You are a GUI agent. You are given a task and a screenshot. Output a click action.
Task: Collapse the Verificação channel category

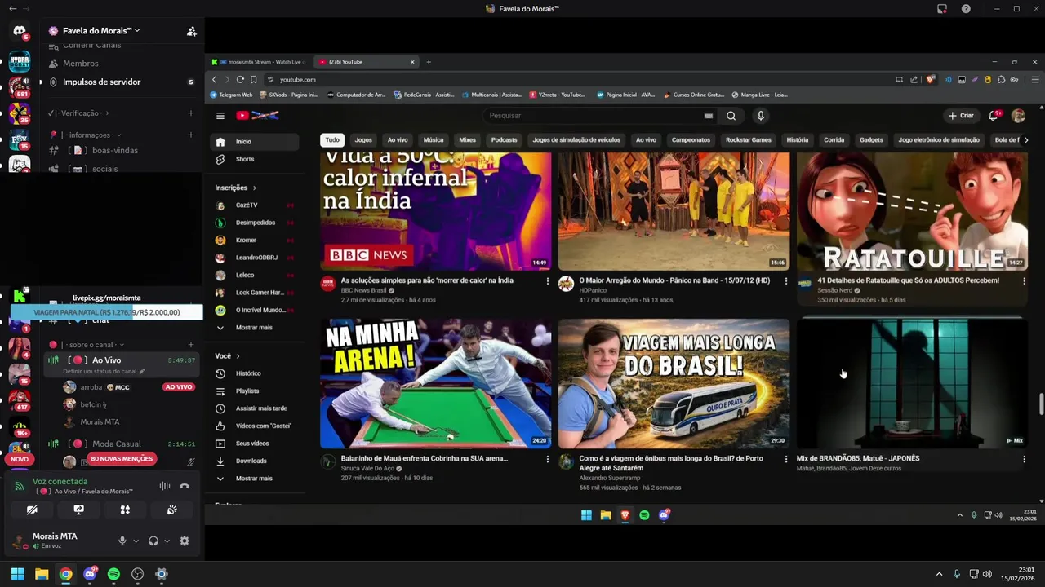pyautogui.click(x=78, y=113)
